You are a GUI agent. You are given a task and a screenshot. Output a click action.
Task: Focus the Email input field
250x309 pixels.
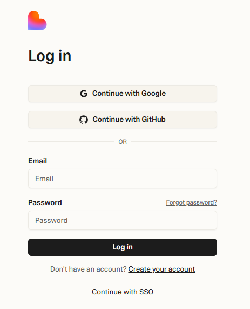tap(123, 179)
